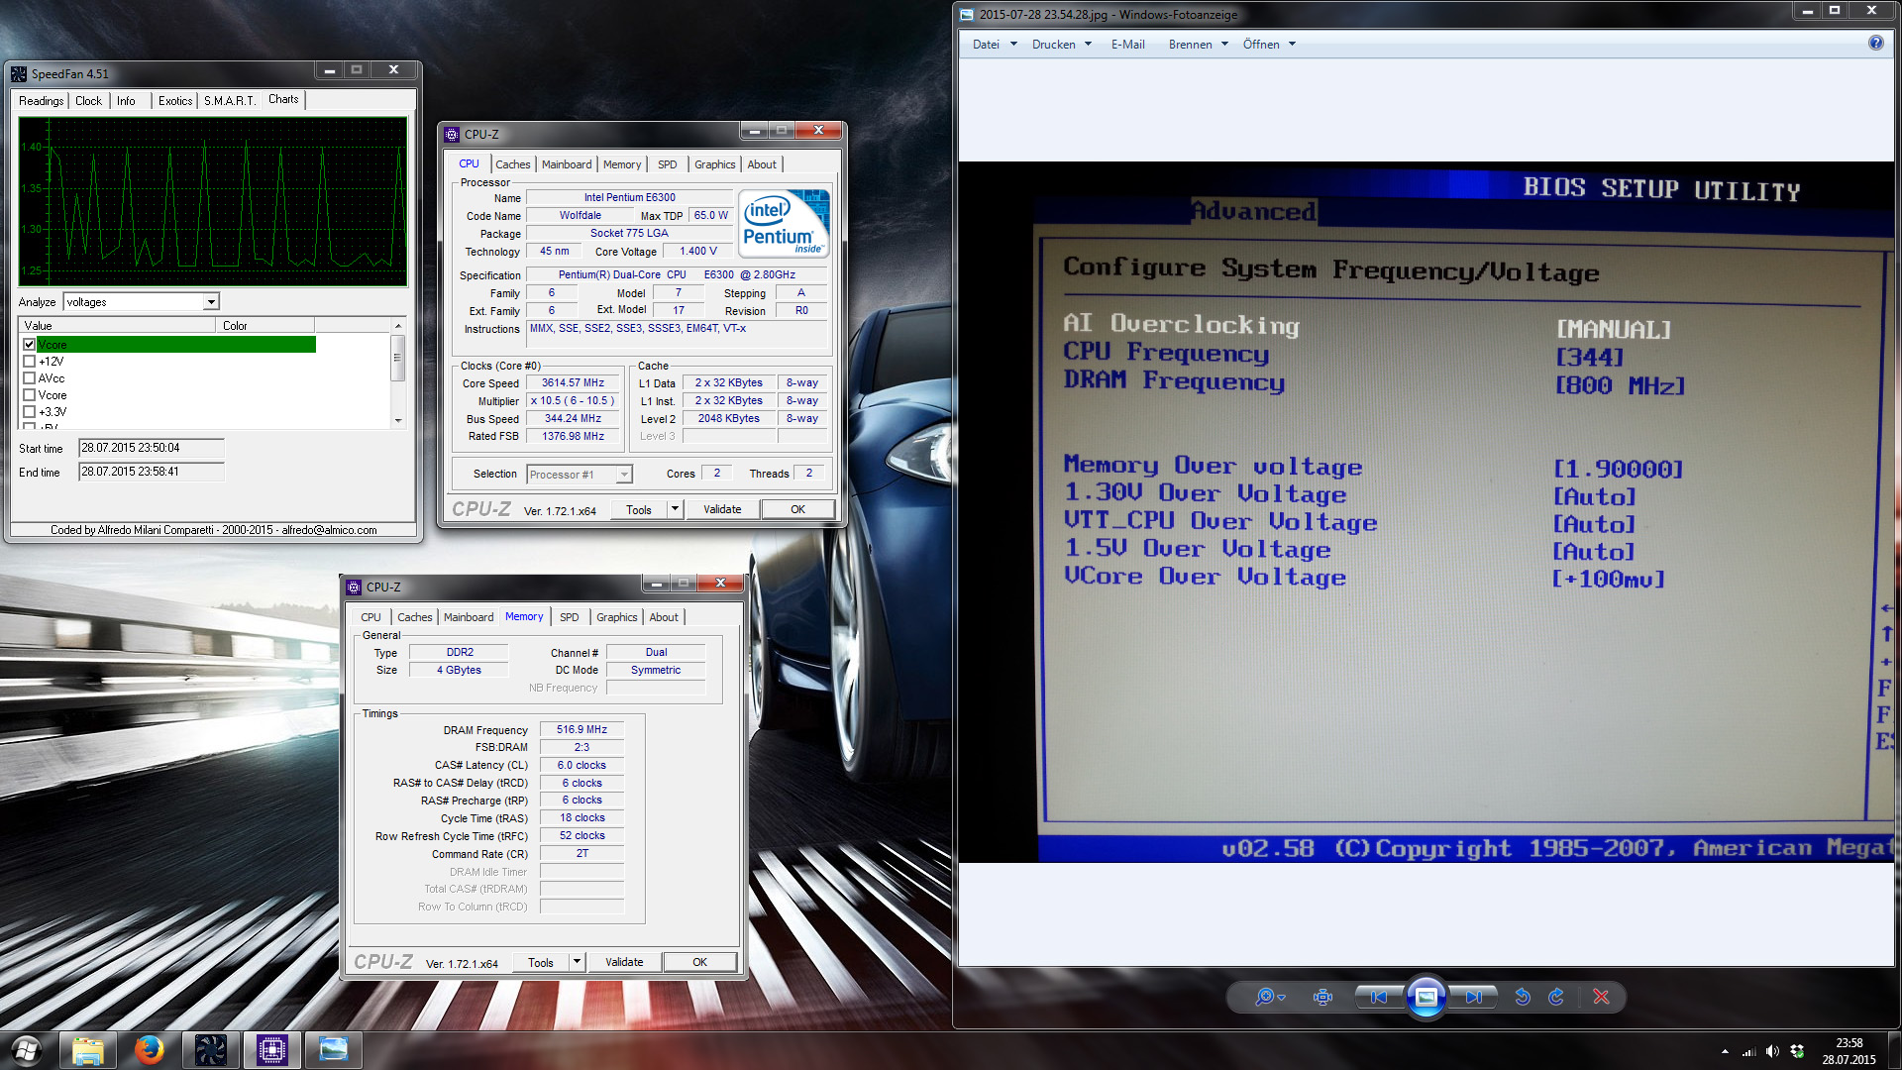Open the photo viewer help icon
This screenshot has width=1902, height=1070.
pyautogui.click(x=1875, y=43)
